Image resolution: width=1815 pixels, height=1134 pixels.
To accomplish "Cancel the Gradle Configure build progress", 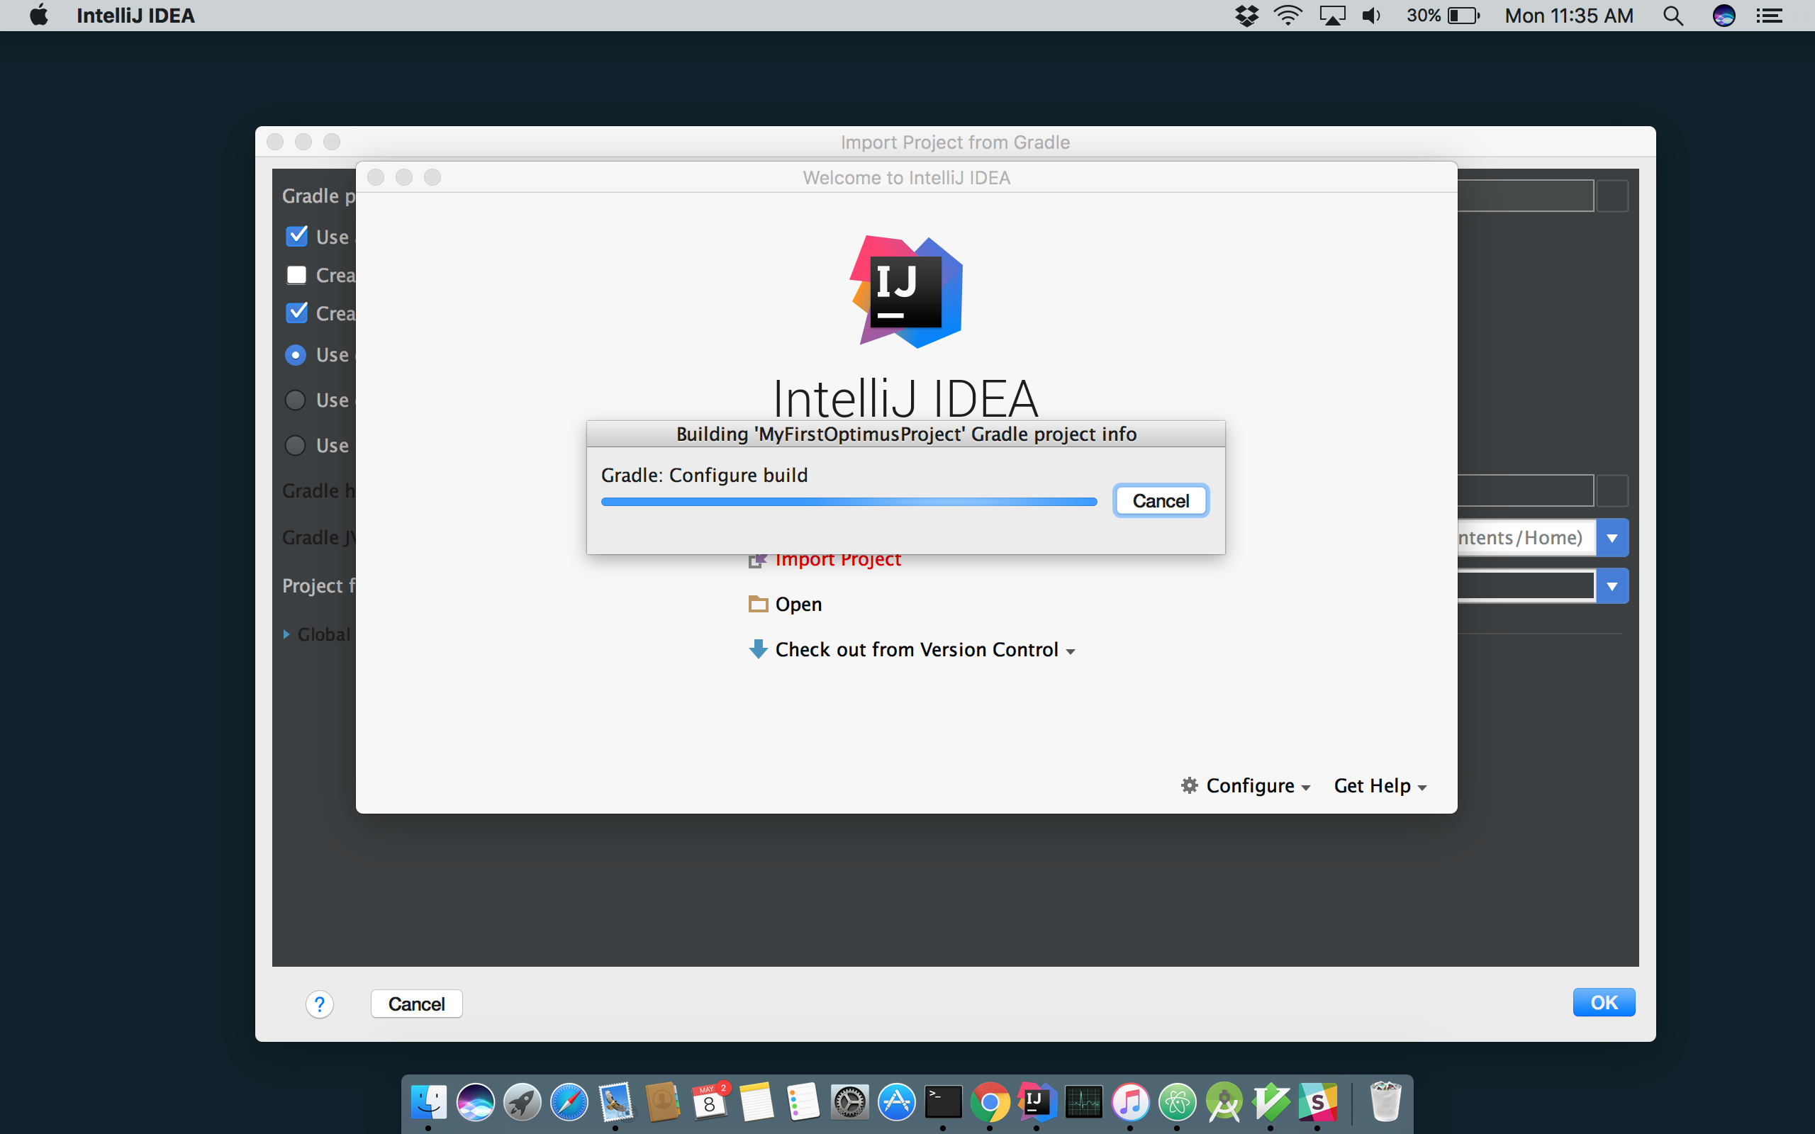I will coord(1160,500).
